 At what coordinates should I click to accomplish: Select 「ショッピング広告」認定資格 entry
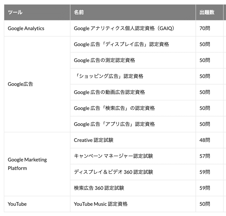click(x=133, y=76)
